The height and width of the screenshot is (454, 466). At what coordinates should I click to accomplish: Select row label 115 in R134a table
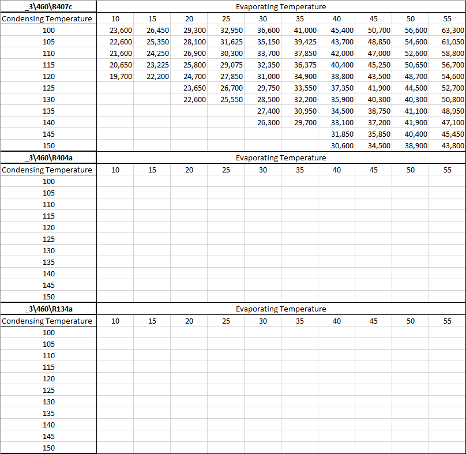48,367
